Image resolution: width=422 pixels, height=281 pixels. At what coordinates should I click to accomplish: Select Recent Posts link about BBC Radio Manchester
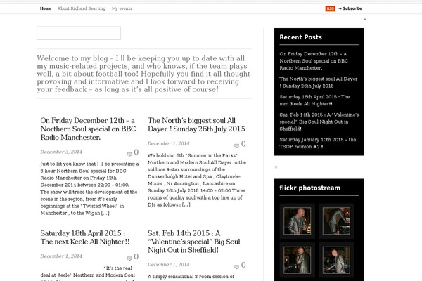[314, 61]
